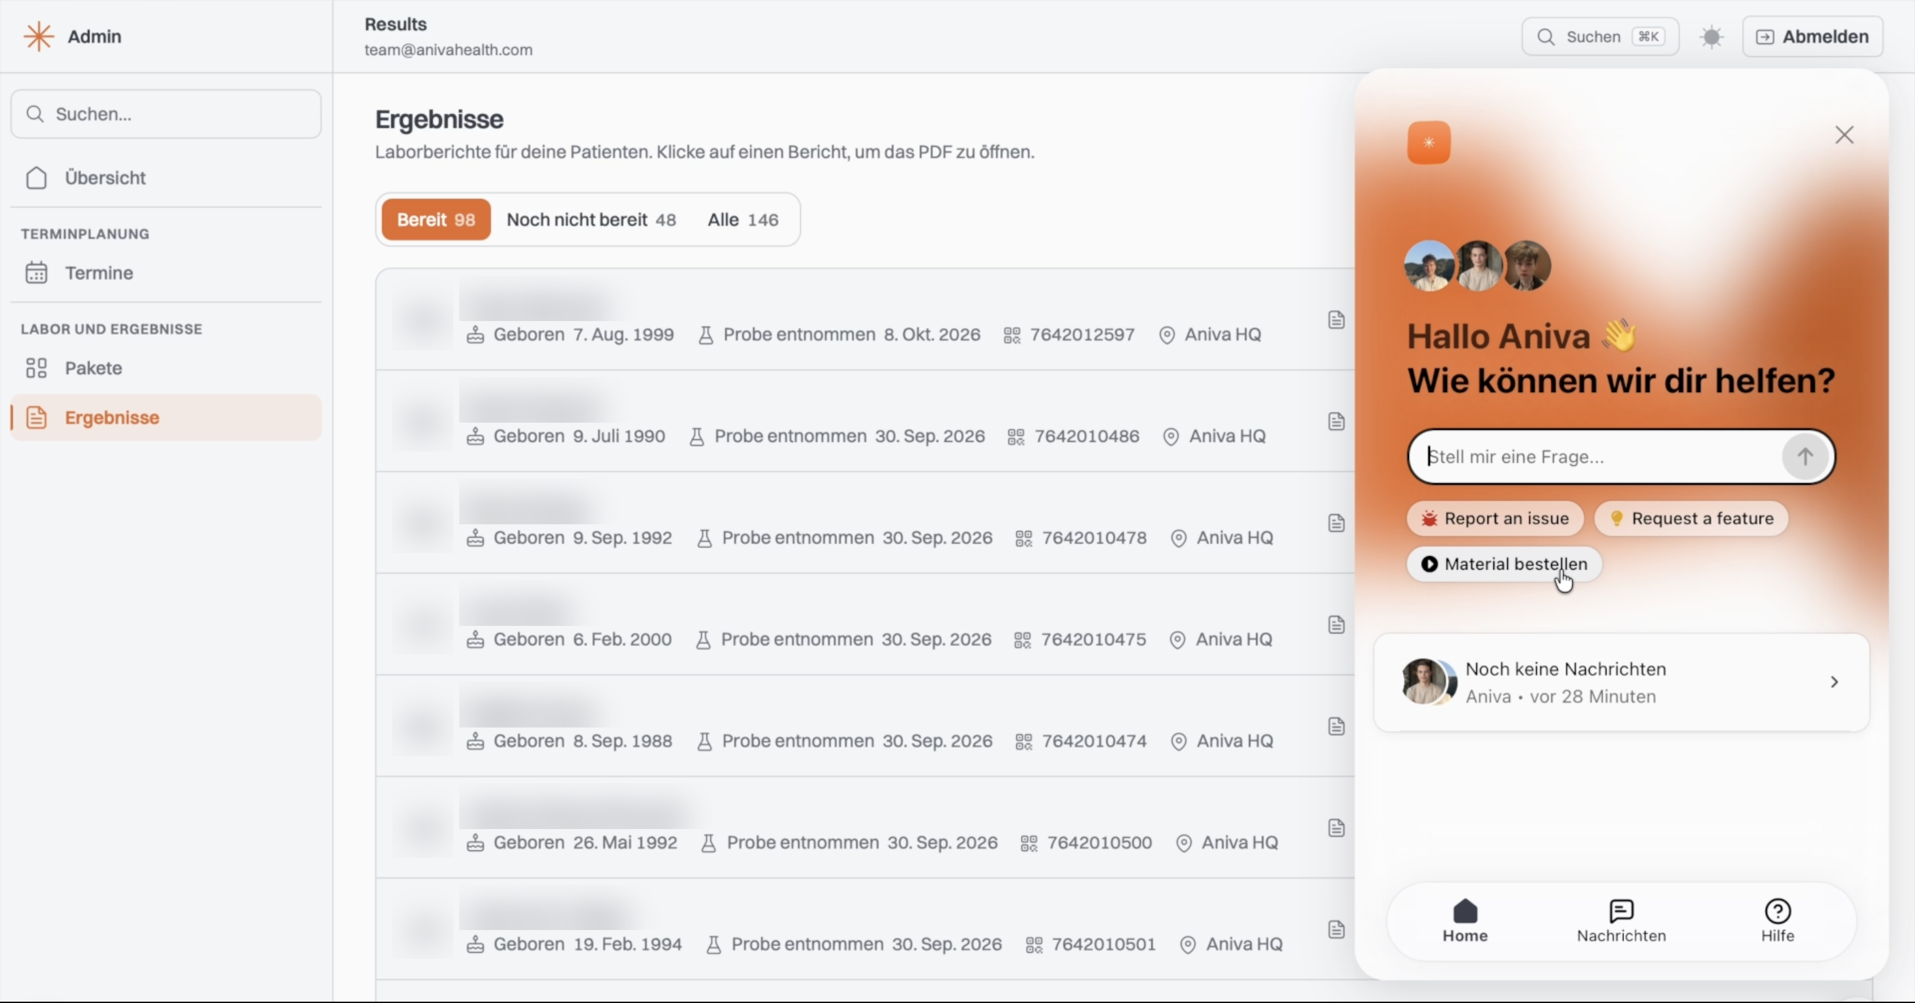Click location pin in the 7642012597 row

[1167, 335]
